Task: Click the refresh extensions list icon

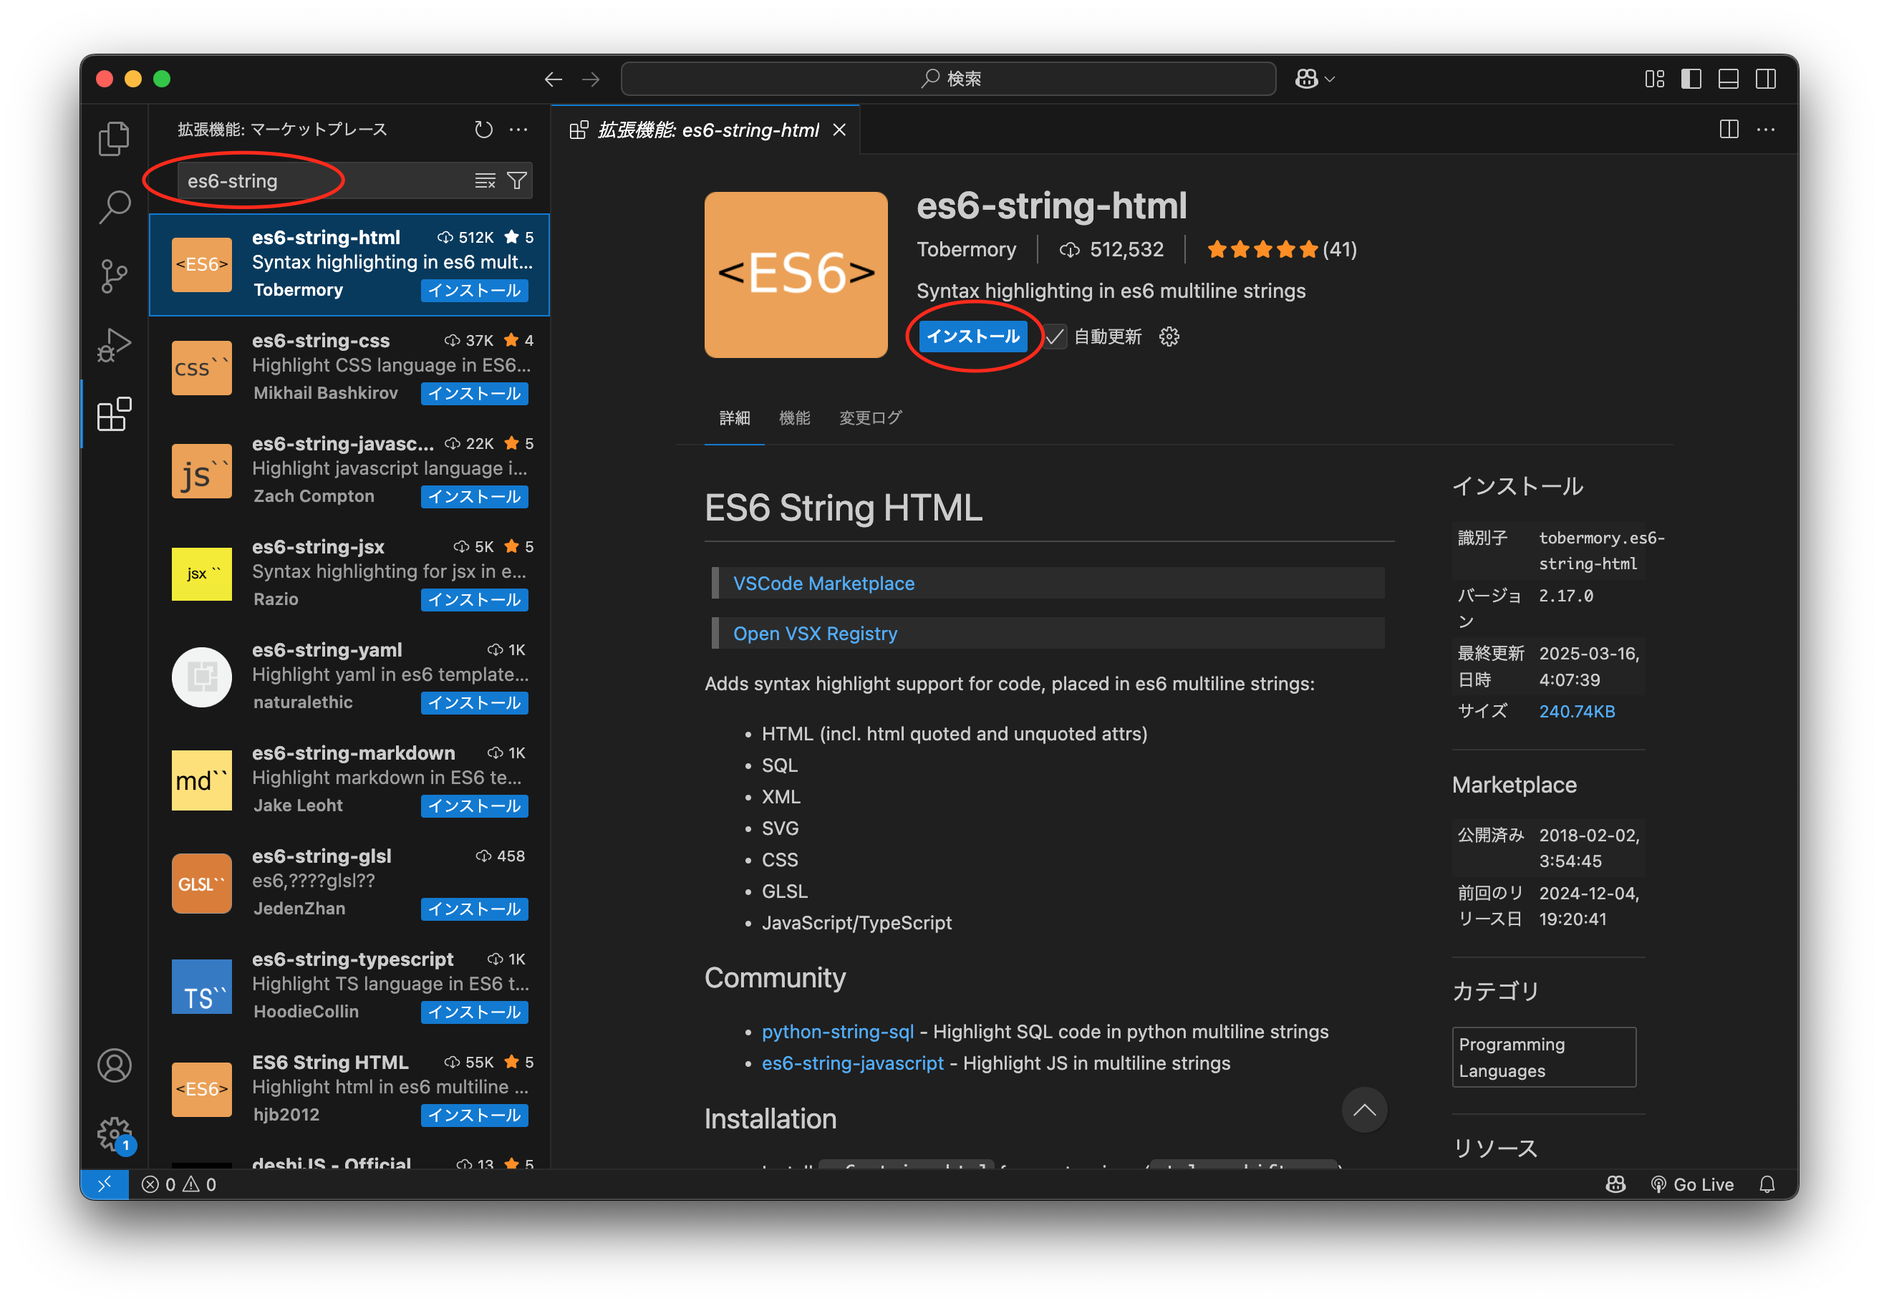Action: click(483, 130)
